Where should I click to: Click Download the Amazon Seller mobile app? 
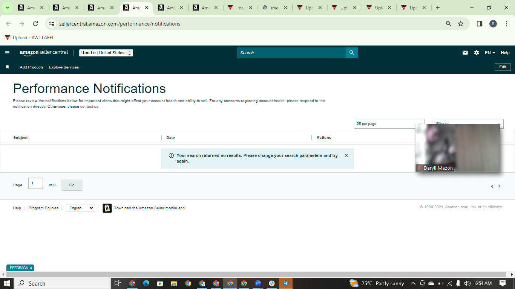click(149, 208)
